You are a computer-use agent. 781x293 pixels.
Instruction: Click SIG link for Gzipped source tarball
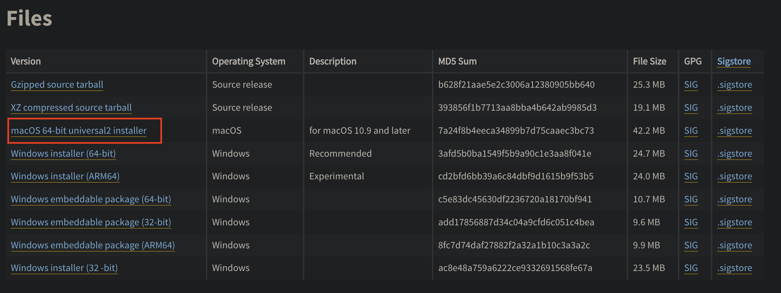tap(691, 85)
